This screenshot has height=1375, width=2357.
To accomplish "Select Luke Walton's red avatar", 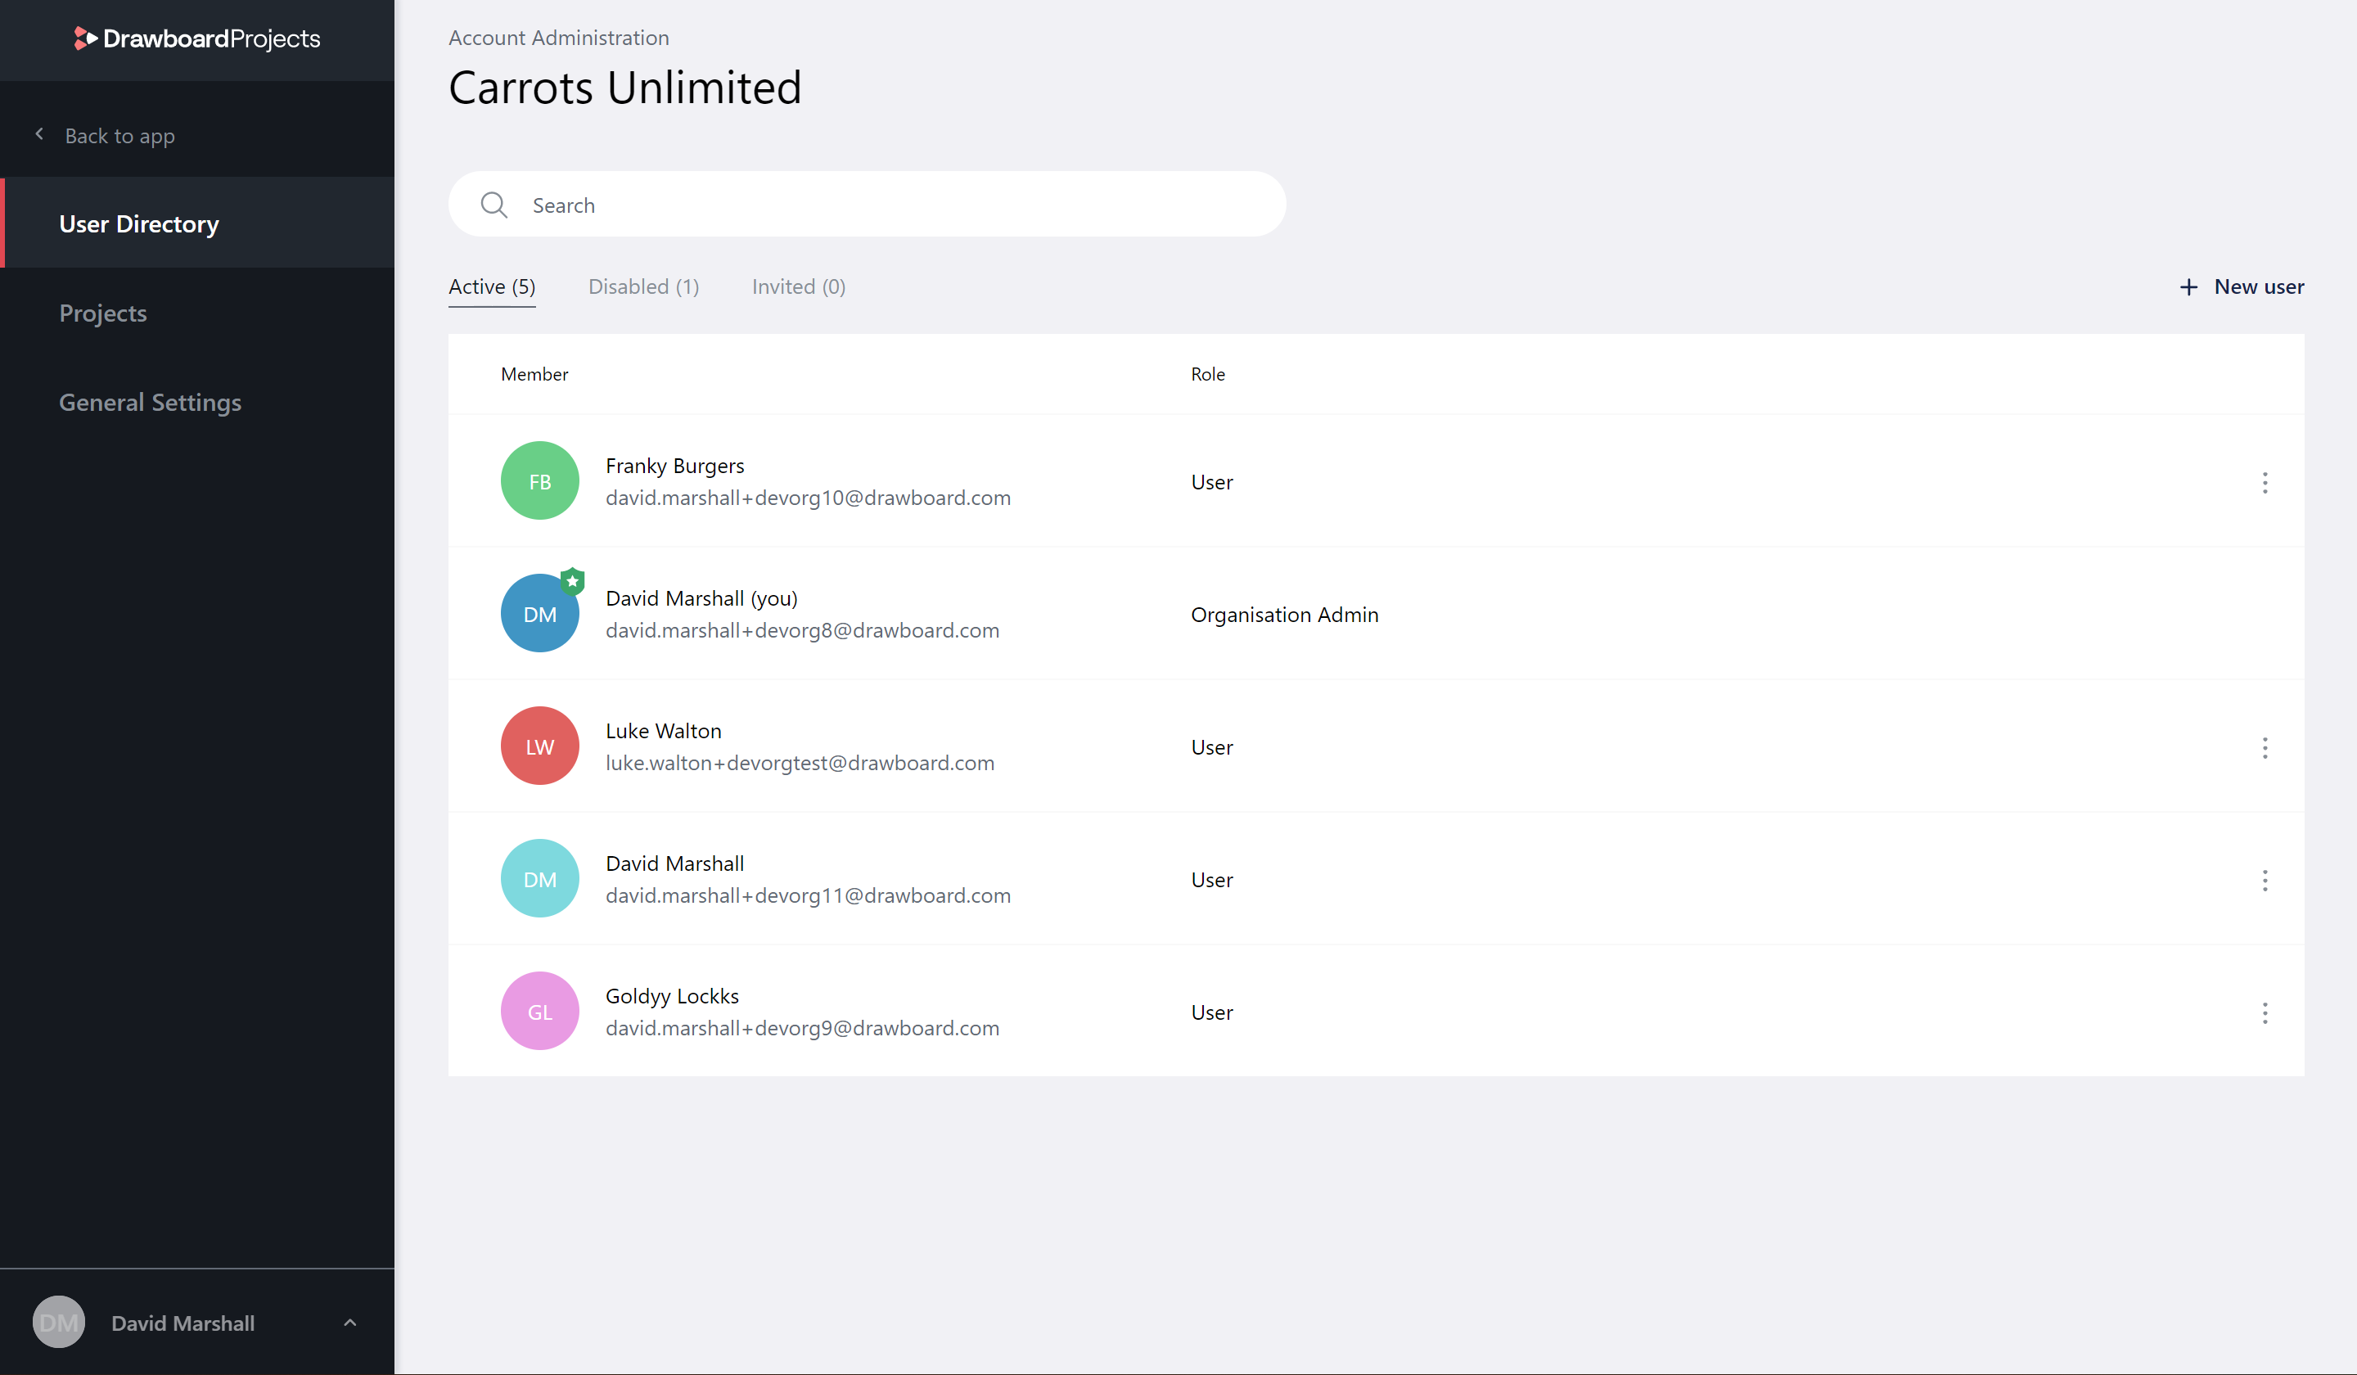I will (539, 746).
